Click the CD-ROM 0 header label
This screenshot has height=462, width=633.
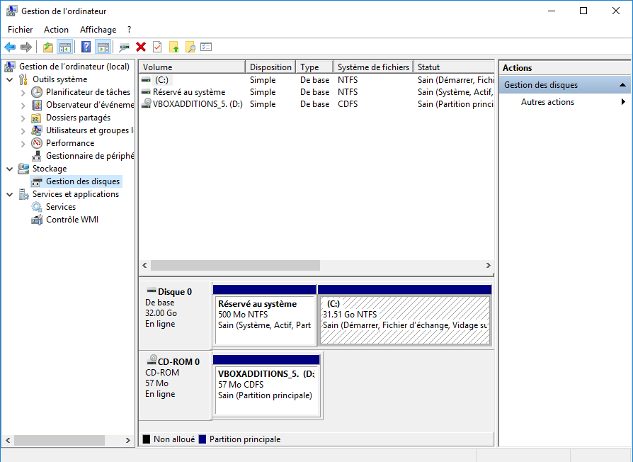click(178, 362)
